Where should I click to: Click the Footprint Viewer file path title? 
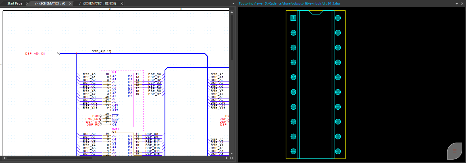(289, 4)
